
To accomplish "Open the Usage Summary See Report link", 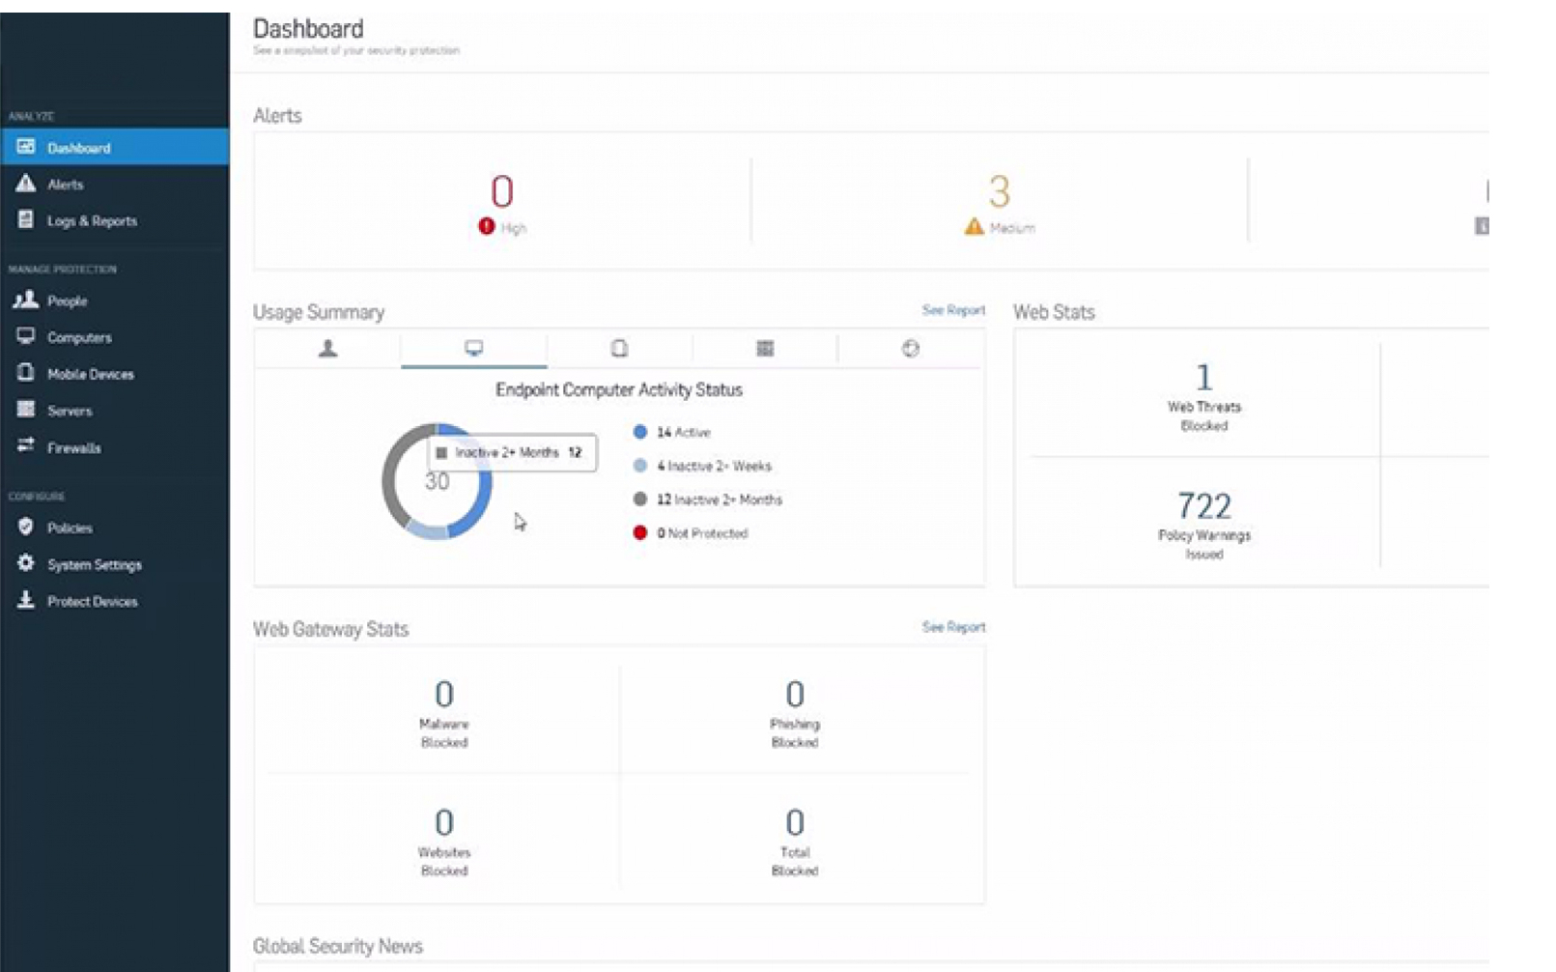I will pos(953,310).
